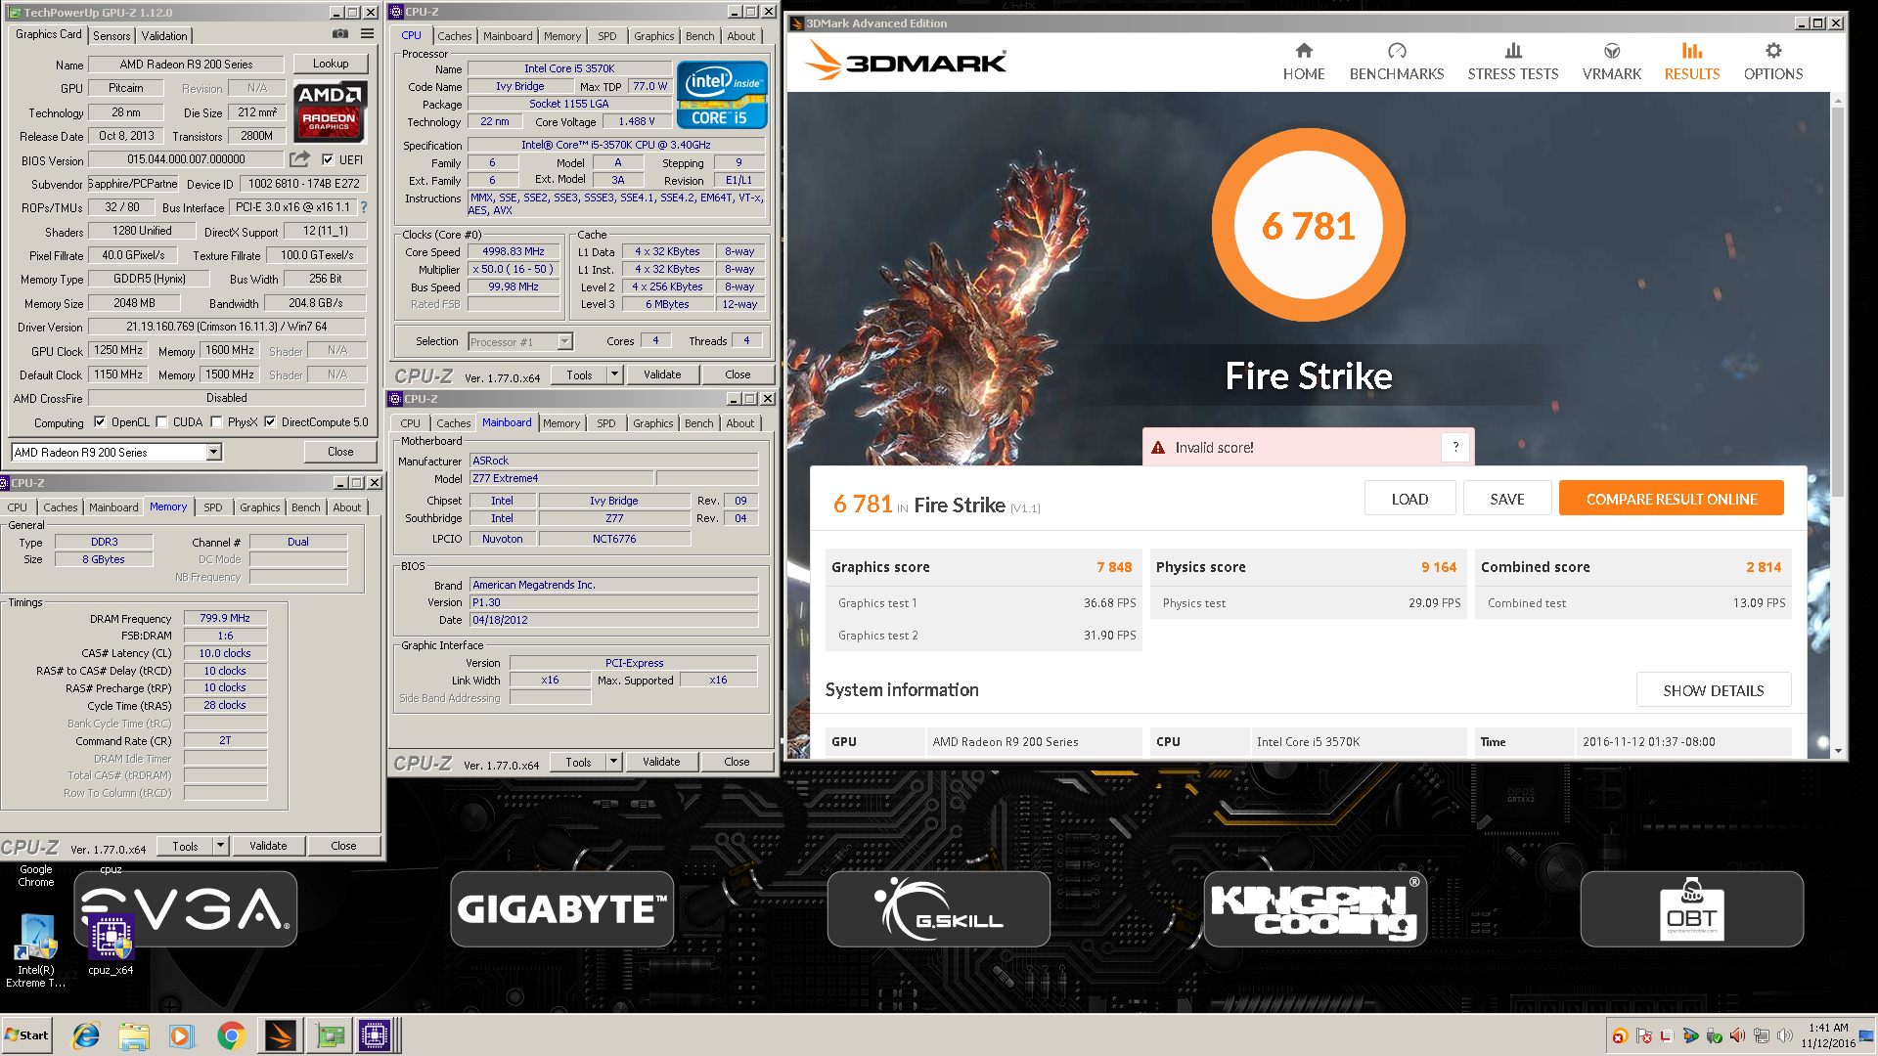Toggle the CUDA checkbox
The image size is (1878, 1056).
pyautogui.click(x=161, y=422)
